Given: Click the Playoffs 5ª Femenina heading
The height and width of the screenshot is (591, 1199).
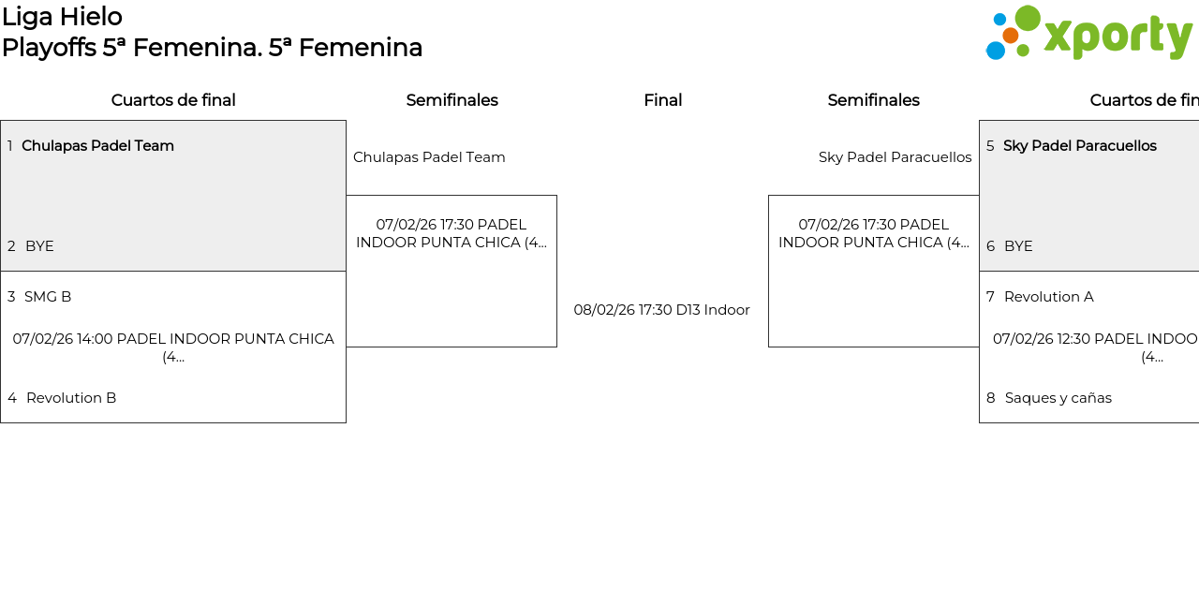Looking at the screenshot, I should pyautogui.click(x=212, y=48).
